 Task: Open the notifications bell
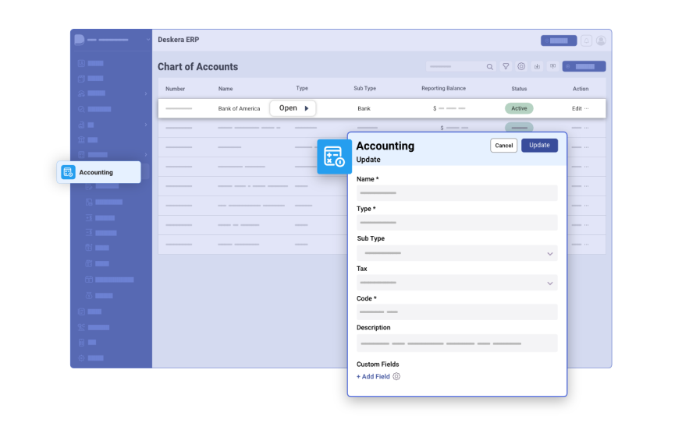pyautogui.click(x=586, y=40)
